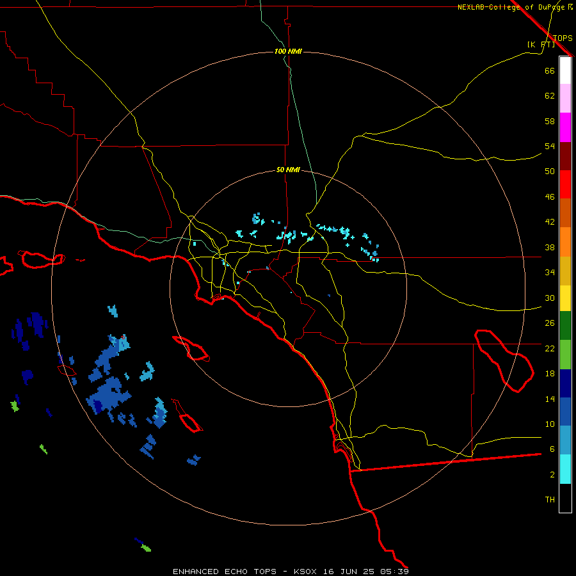Screen dimensions: 576x576
Task: Click the bright red legend swatch
Action: click(565, 184)
